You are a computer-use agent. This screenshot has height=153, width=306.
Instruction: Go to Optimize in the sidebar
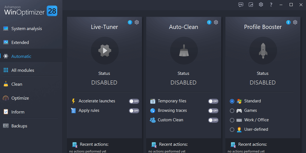[x=31, y=98]
